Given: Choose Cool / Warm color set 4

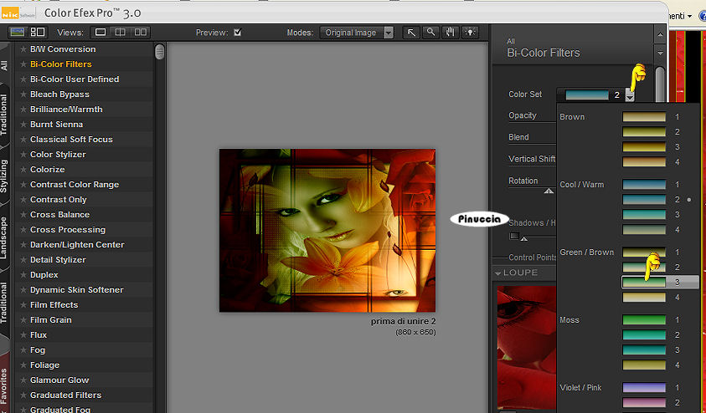Looking at the screenshot, I should pos(644,230).
